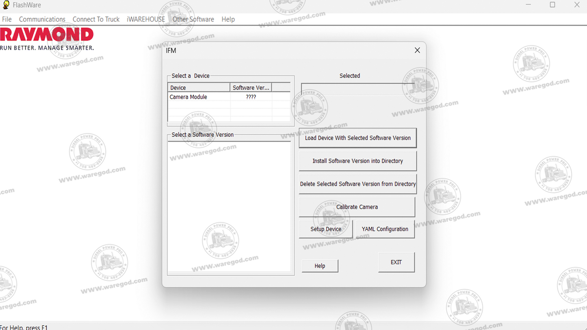The image size is (587, 330).
Task: Maximize the FlashWare window
Action: pos(552,5)
